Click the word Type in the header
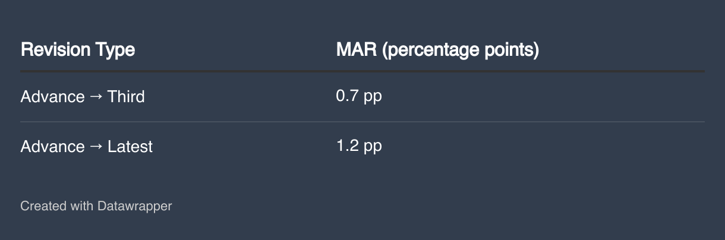The width and height of the screenshot is (725, 240). [x=115, y=50]
